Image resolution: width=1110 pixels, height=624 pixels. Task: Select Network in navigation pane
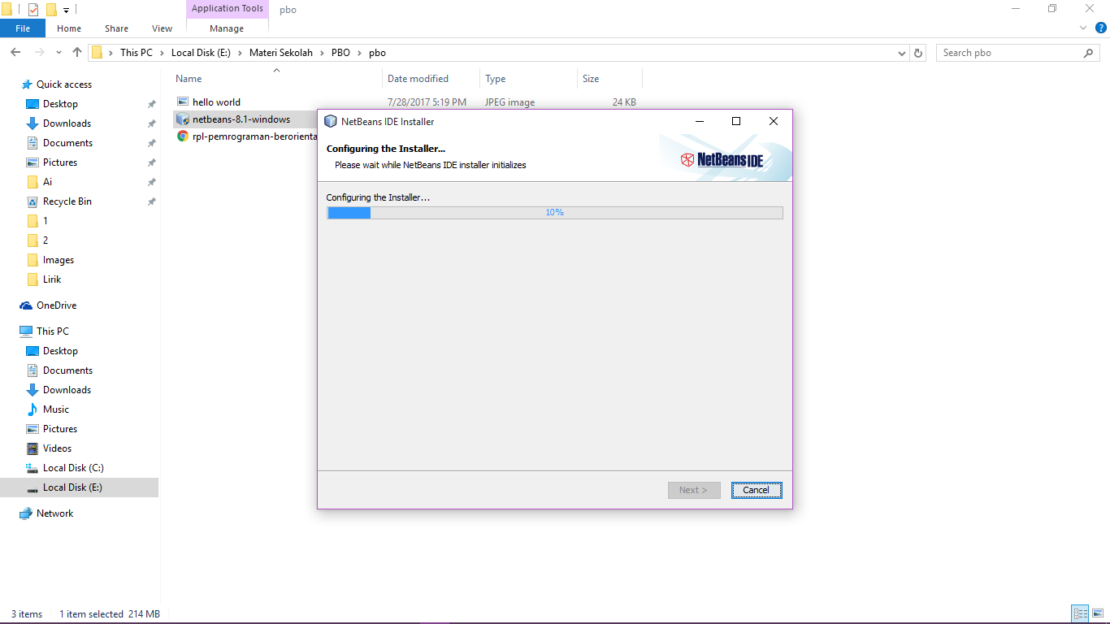pyautogui.click(x=54, y=513)
